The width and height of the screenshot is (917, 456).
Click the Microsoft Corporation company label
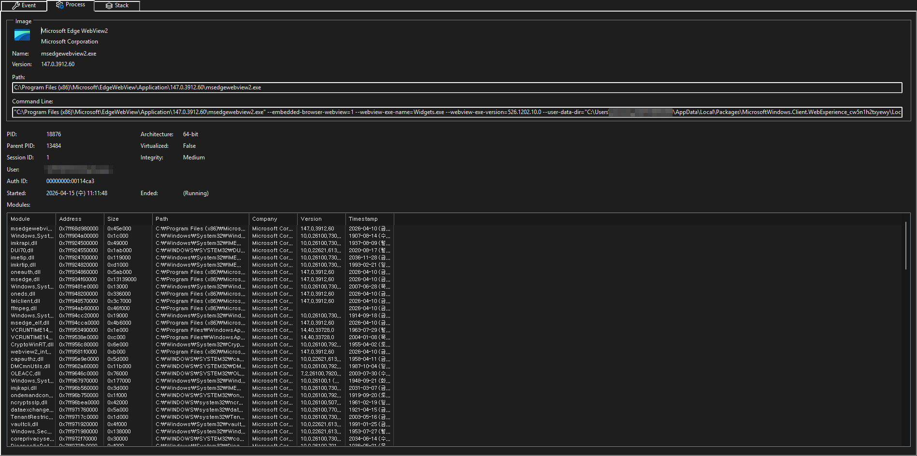tap(70, 42)
